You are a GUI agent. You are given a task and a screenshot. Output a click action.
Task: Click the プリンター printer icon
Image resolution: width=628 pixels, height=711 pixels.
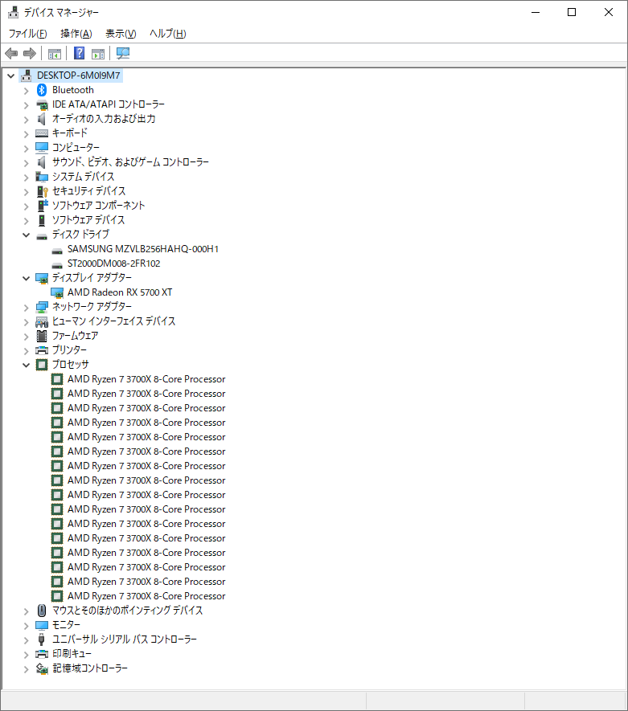(42, 350)
